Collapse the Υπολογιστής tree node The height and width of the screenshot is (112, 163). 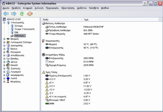point(4,23)
